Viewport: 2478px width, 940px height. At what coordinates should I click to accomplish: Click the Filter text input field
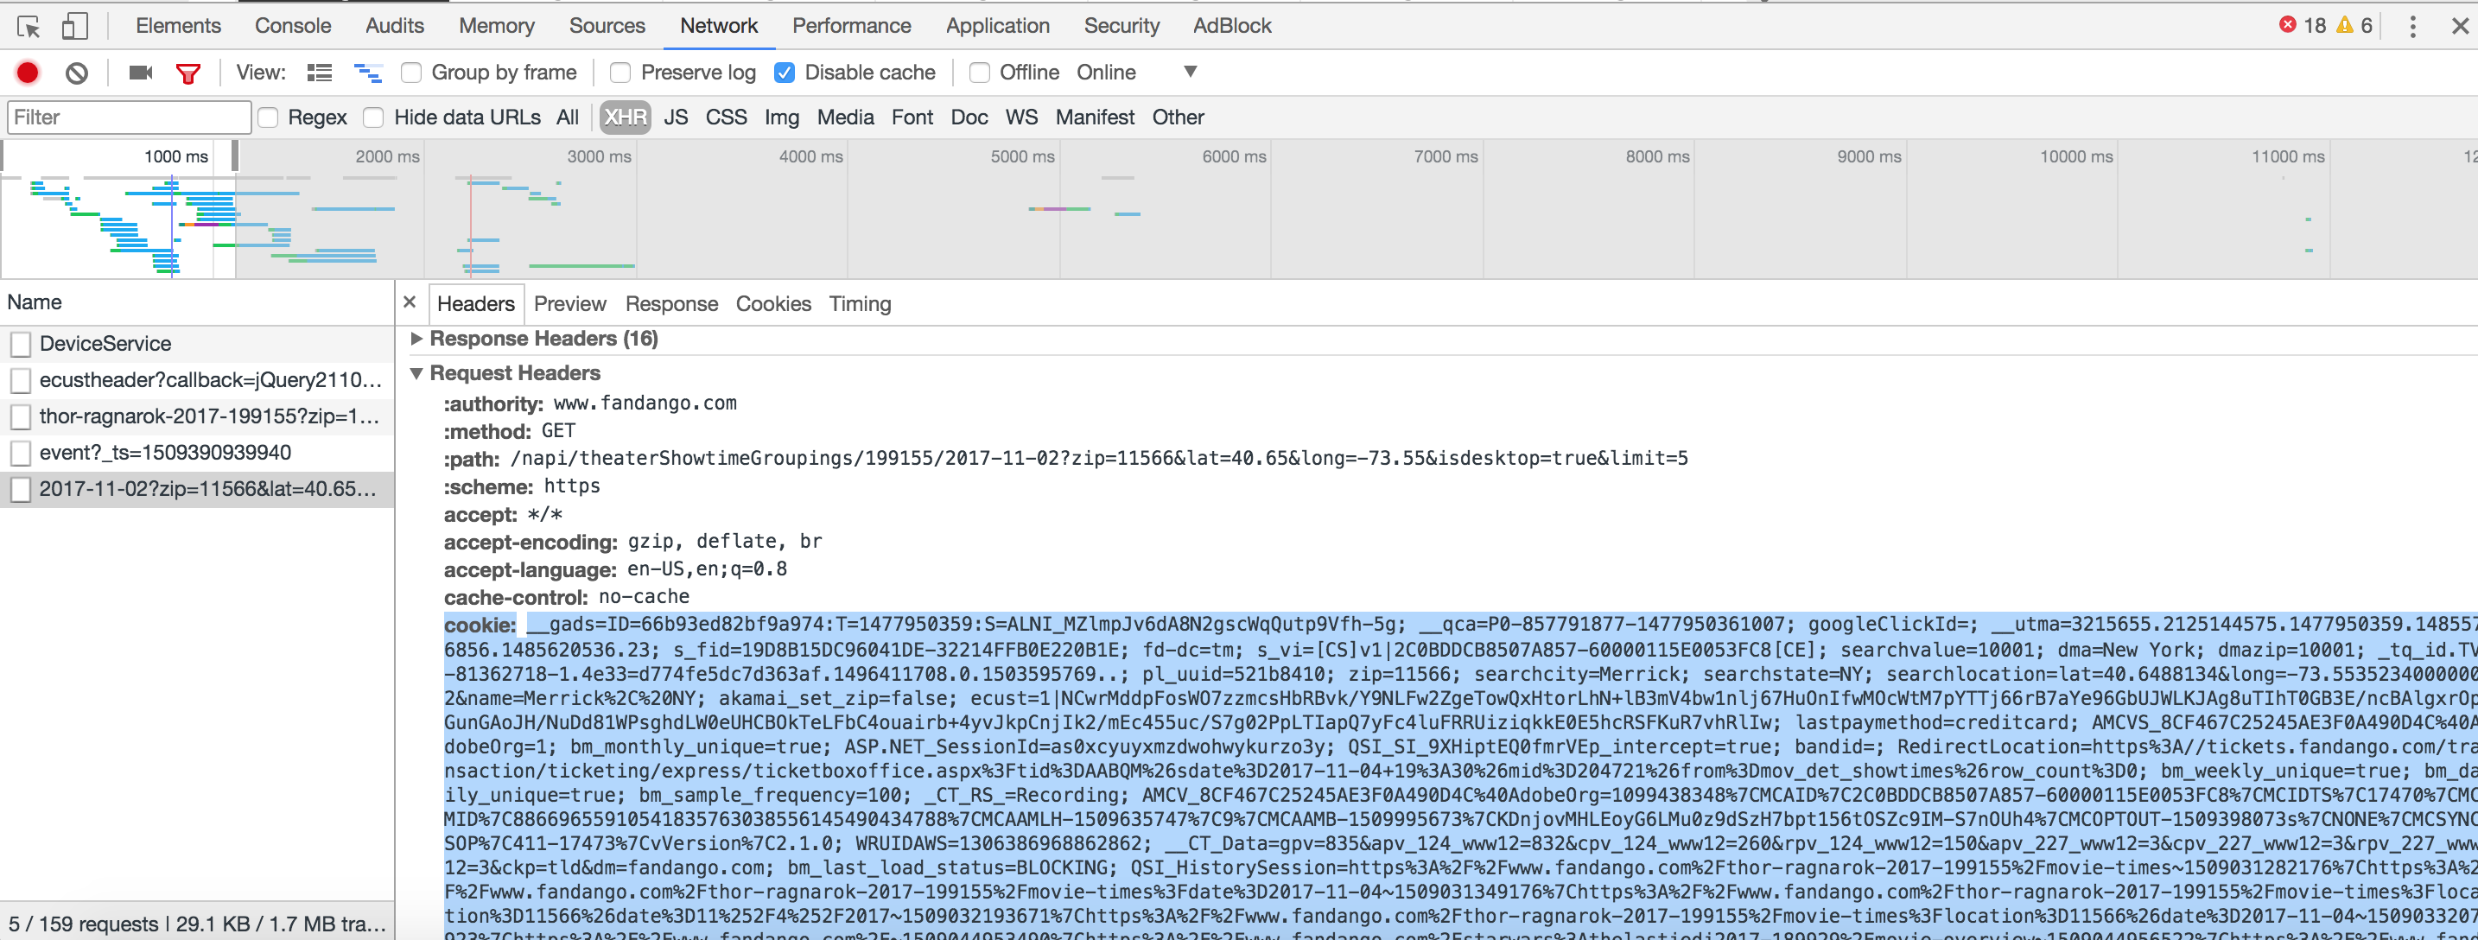tap(129, 117)
